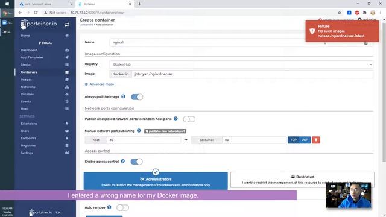Click the Extensions bolt icon
This screenshot has height=217, width=386.
click(x=67, y=124)
